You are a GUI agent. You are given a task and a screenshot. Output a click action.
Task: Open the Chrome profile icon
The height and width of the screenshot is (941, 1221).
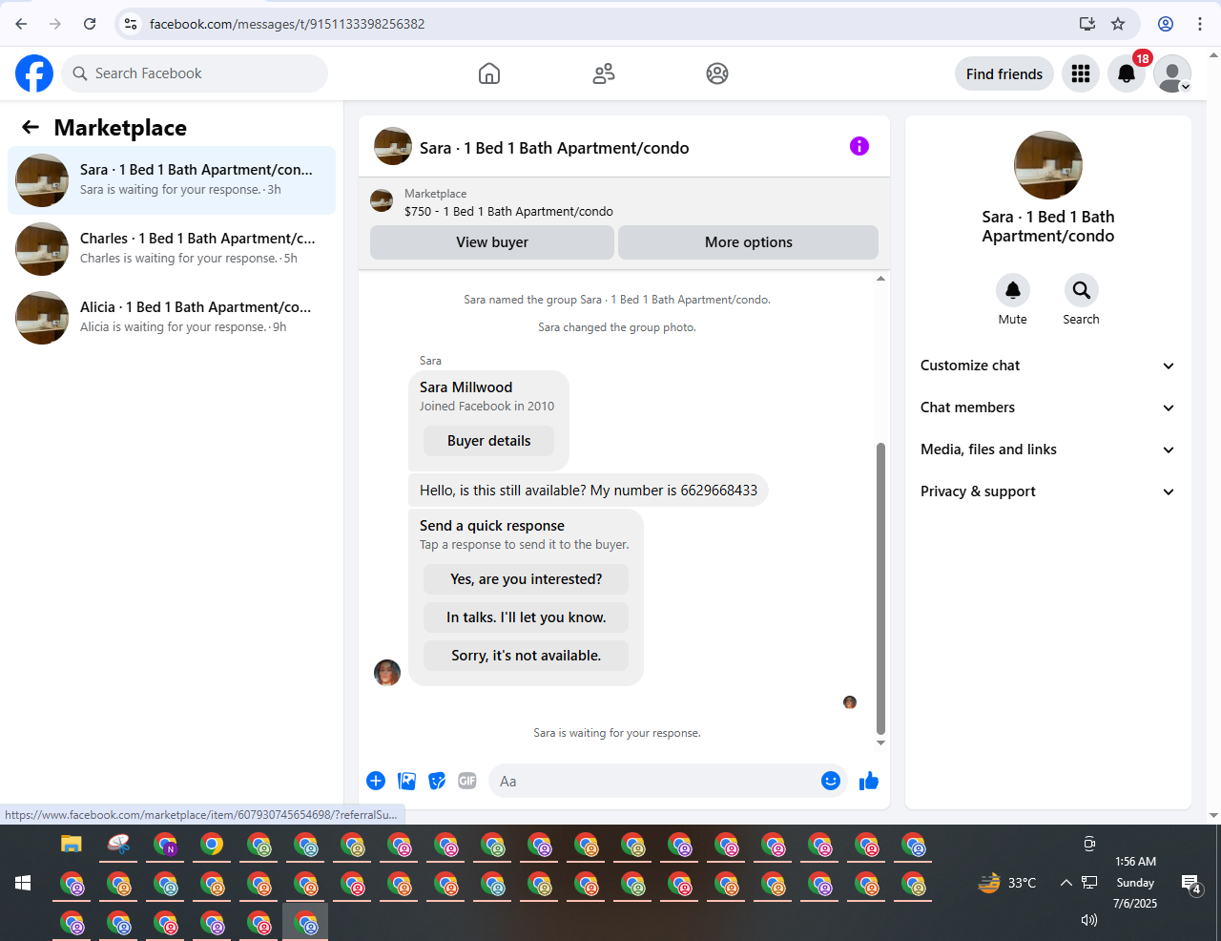1166,24
